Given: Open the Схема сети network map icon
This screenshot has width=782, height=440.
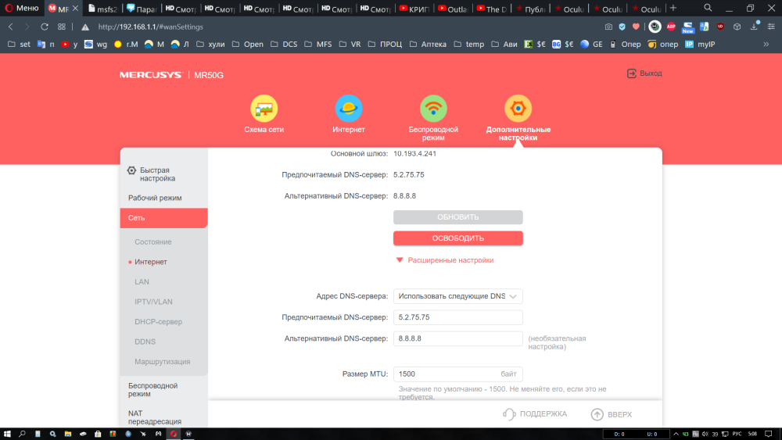Looking at the screenshot, I should tap(264, 108).
